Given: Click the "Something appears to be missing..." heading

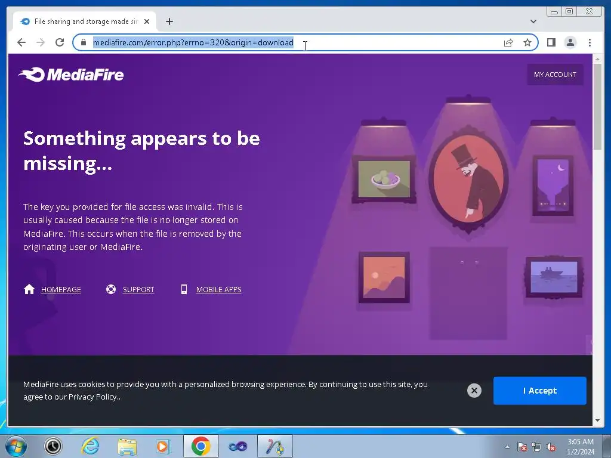Looking at the screenshot, I should tap(141, 151).
